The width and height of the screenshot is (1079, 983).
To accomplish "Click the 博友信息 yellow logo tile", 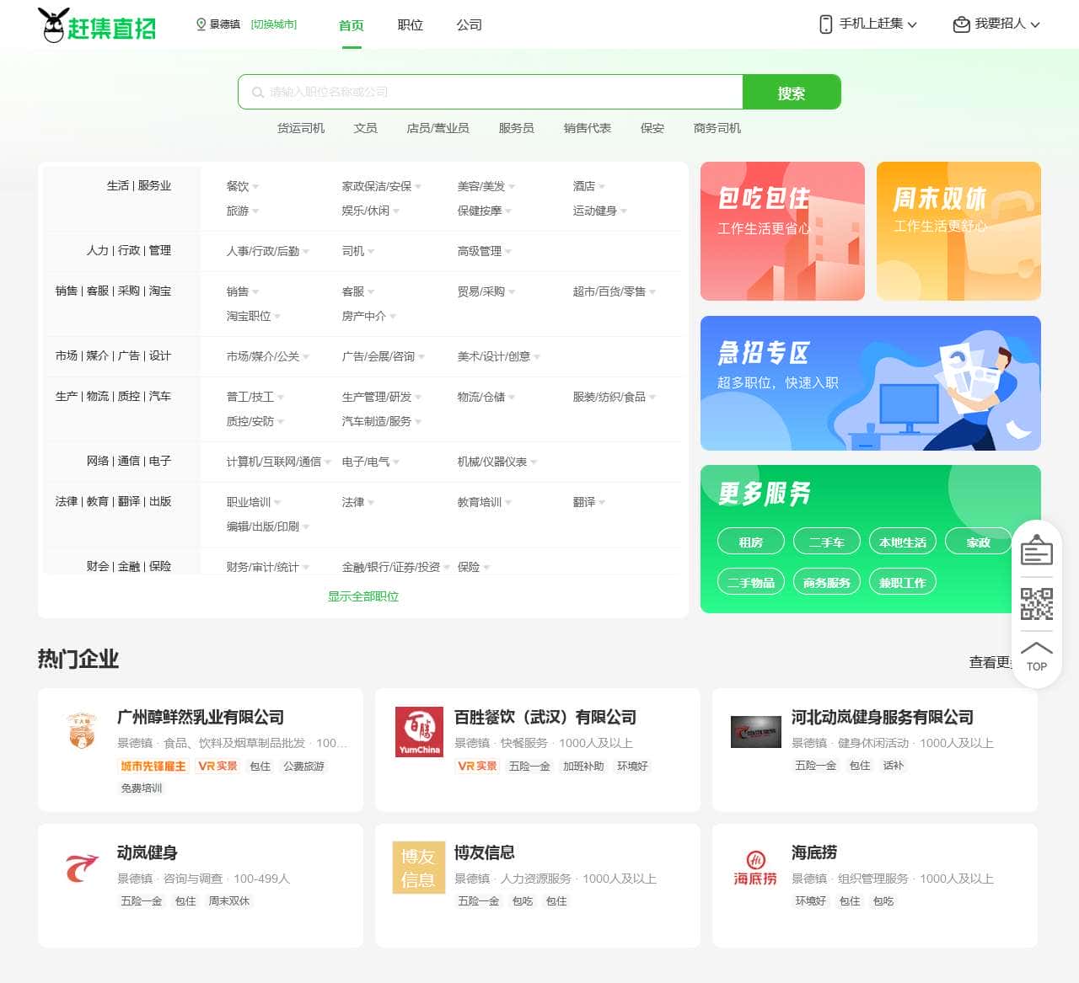I will click(x=419, y=868).
